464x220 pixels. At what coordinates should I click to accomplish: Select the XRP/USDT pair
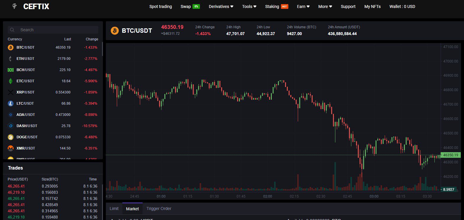(x=53, y=92)
